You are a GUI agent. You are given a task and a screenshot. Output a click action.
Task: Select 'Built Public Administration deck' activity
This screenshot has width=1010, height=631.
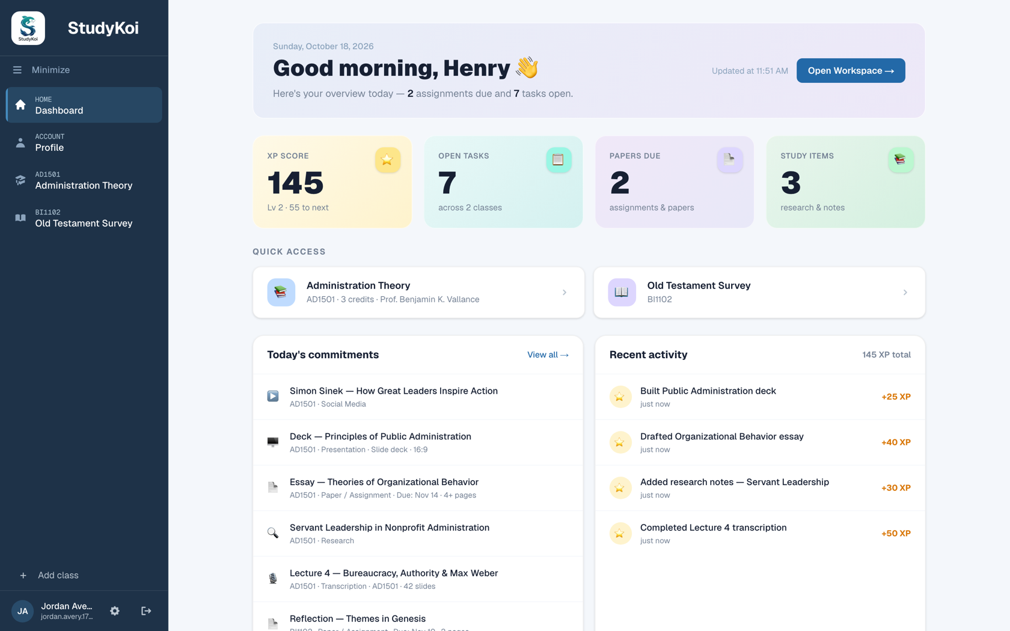[x=760, y=397]
